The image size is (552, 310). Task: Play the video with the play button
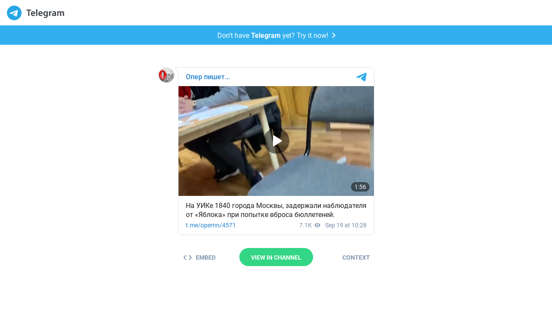[276, 141]
